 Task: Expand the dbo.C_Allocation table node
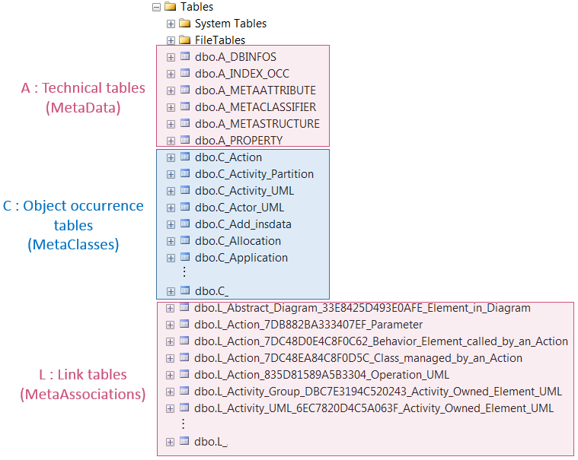coord(171,241)
